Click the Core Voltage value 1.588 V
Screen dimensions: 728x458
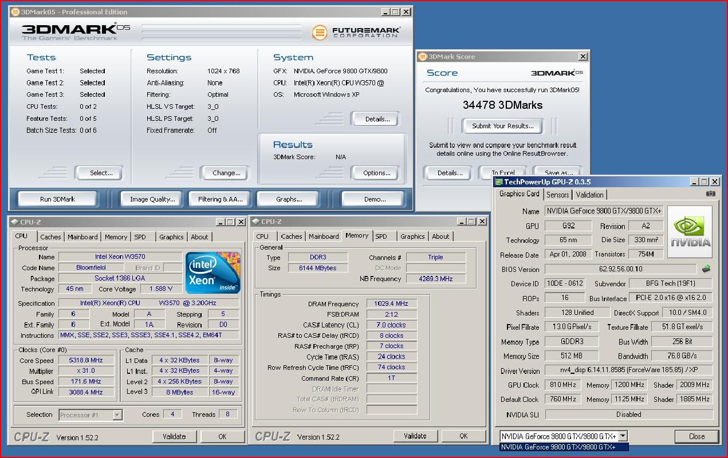click(x=160, y=289)
